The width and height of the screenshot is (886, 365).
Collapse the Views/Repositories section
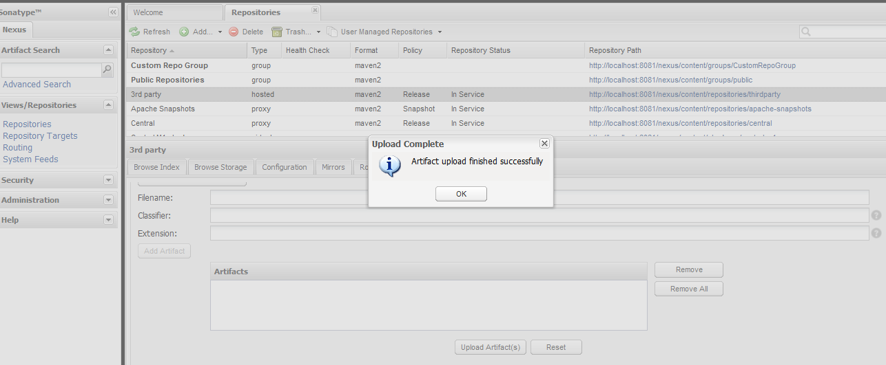[x=108, y=105]
